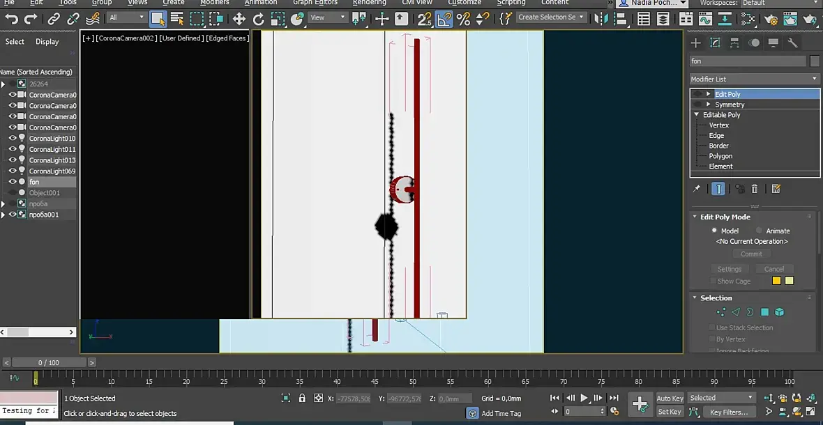Expand the Edit Poly modifier

pyautogui.click(x=709, y=94)
